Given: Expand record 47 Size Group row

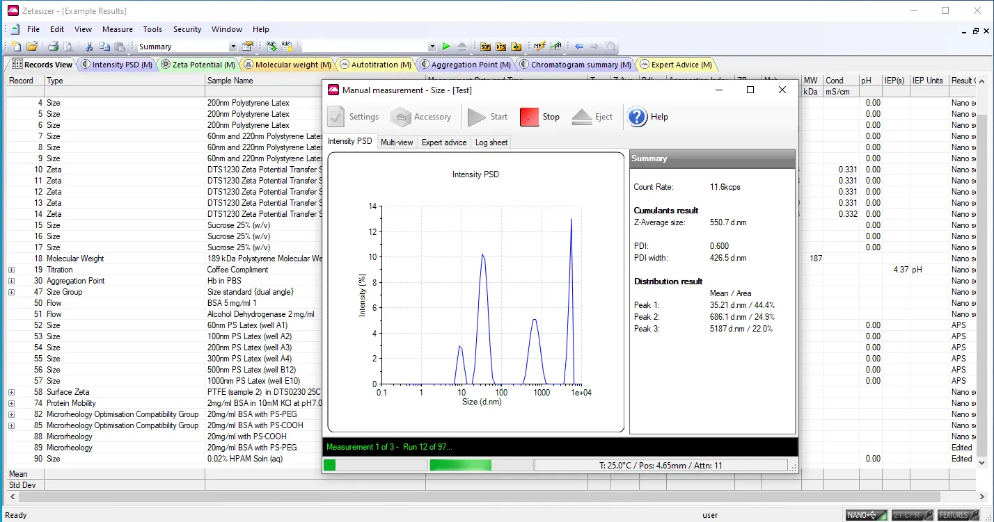Looking at the screenshot, I should tap(11, 292).
